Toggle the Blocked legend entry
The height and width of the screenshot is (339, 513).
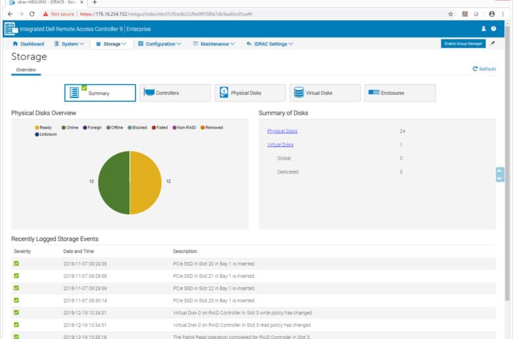(137, 127)
